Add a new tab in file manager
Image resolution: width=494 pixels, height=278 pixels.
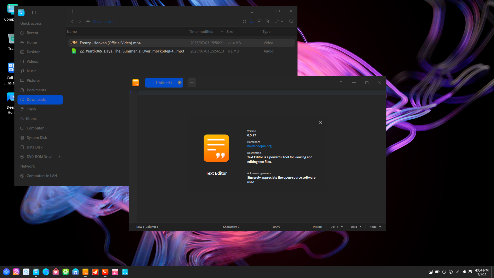(72, 11)
